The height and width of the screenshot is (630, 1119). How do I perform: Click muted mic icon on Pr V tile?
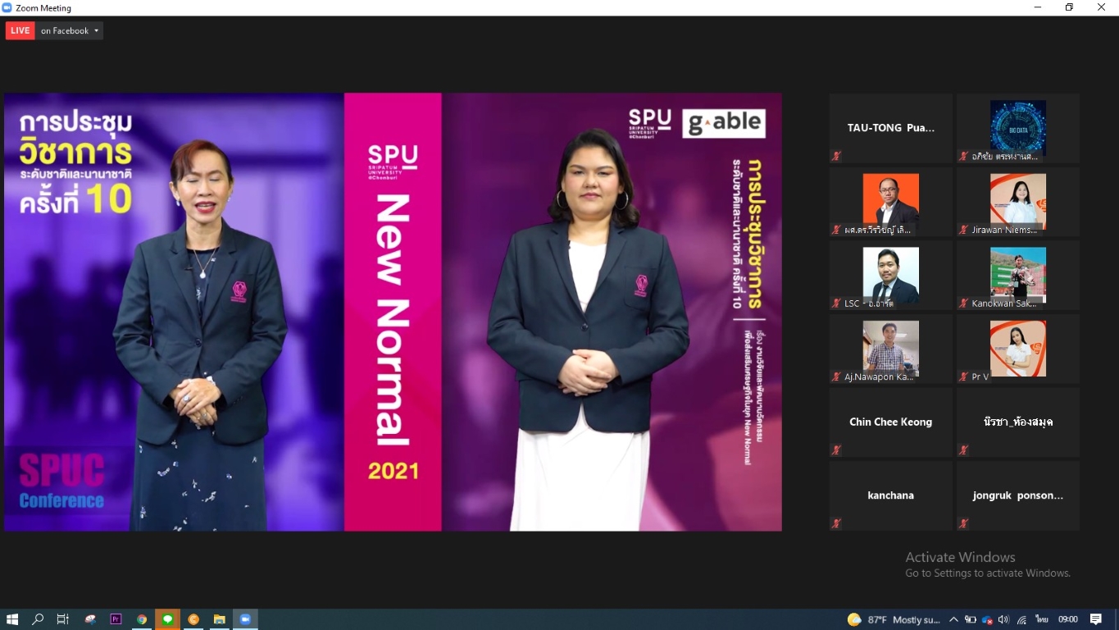(964, 377)
